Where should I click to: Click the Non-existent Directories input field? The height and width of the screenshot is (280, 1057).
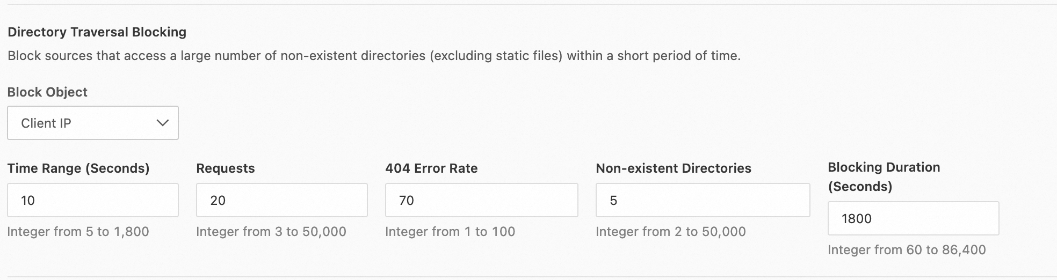click(x=703, y=200)
